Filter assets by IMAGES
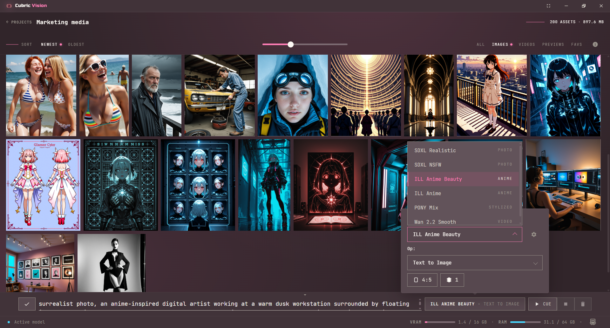 [x=500, y=44]
